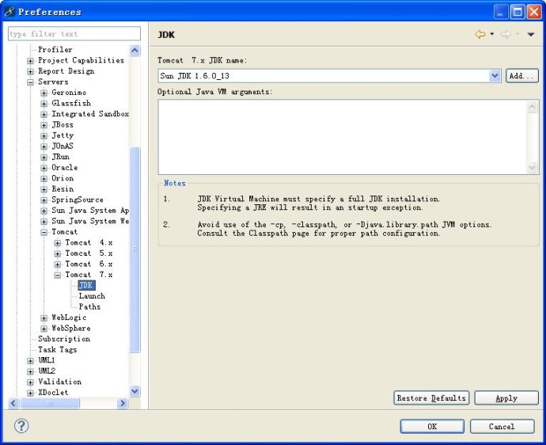The width and height of the screenshot is (546, 445).
Task: Dismiss dialog with Cancel button
Action: [502, 426]
